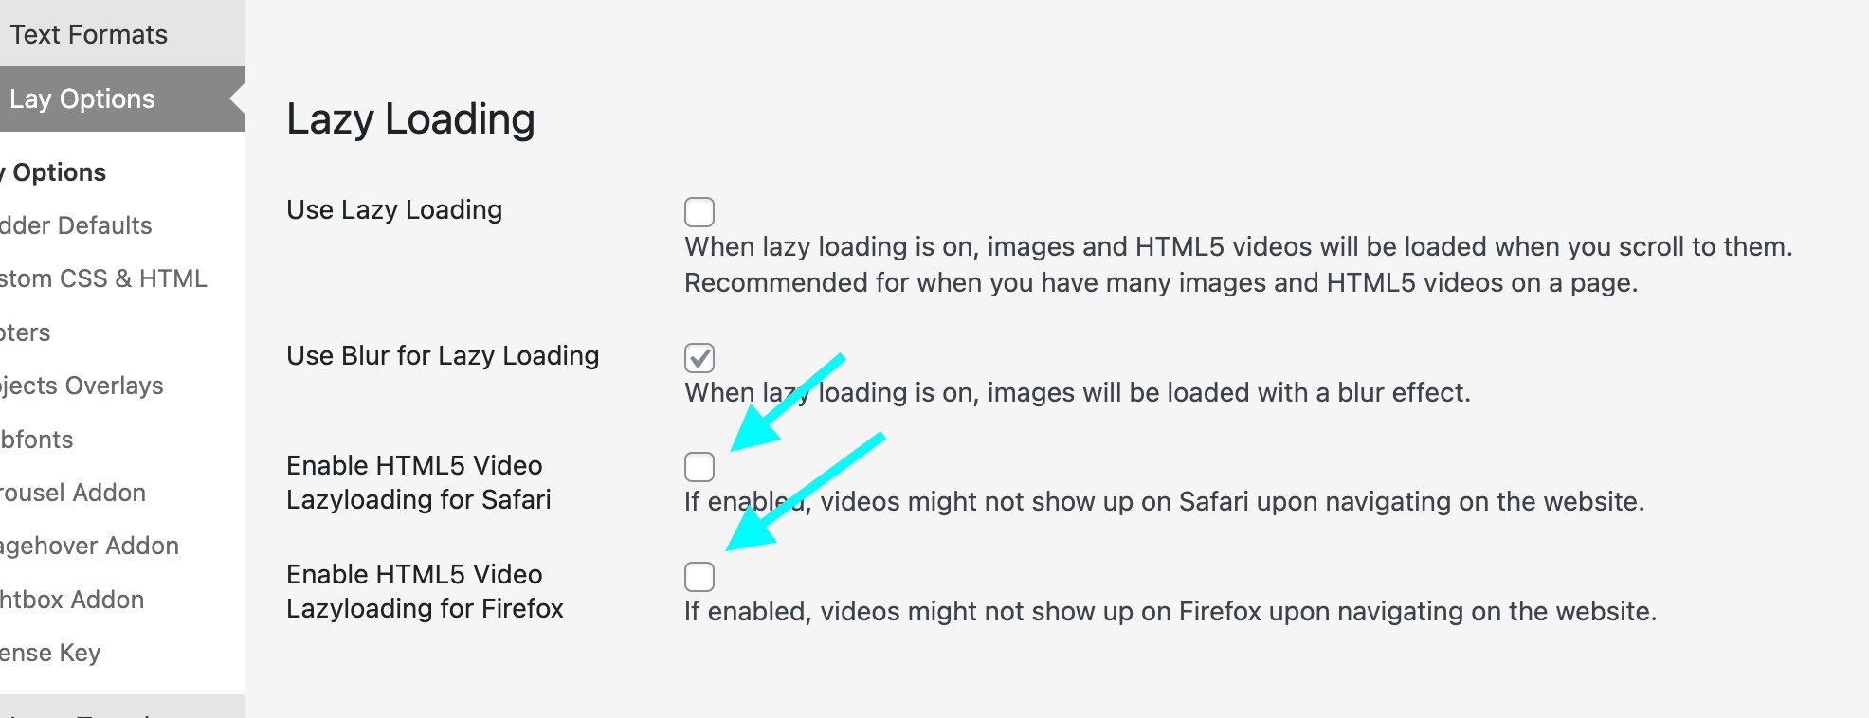Open the Imagehover Addon settings
The height and width of the screenshot is (718, 1869).
89,546
